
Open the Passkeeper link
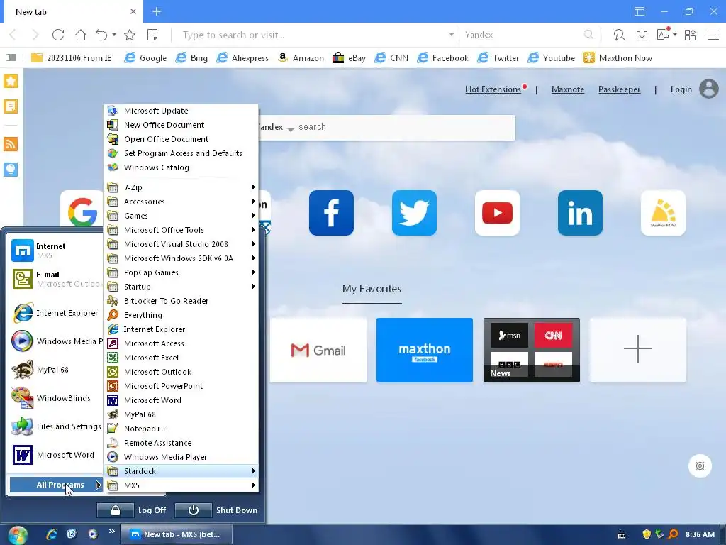tap(619, 89)
